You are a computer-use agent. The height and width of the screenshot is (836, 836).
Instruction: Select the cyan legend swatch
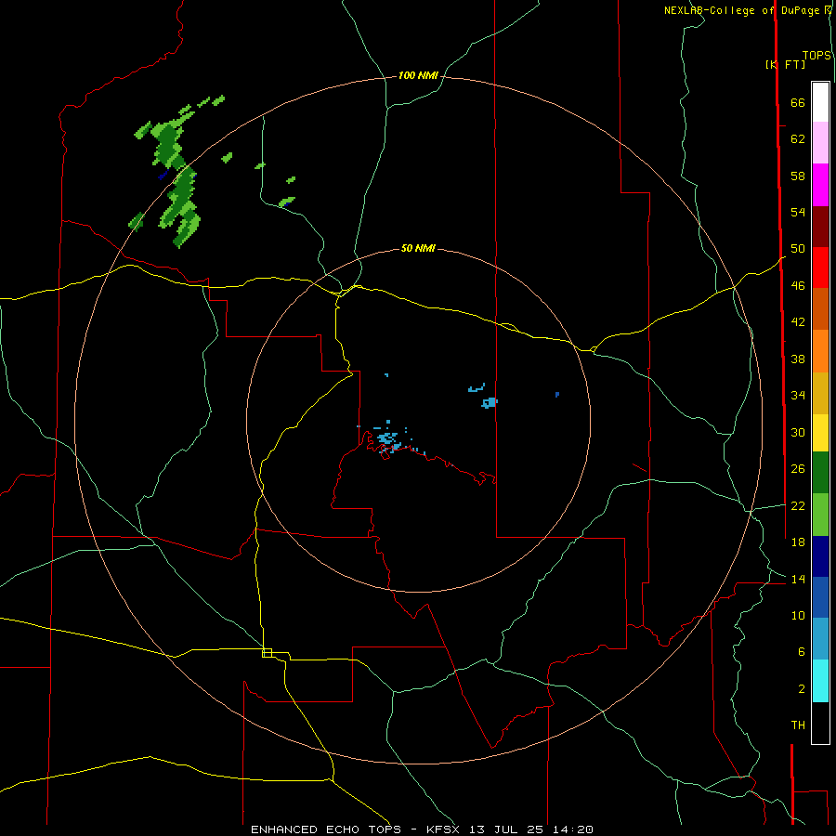click(x=820, y=681)
